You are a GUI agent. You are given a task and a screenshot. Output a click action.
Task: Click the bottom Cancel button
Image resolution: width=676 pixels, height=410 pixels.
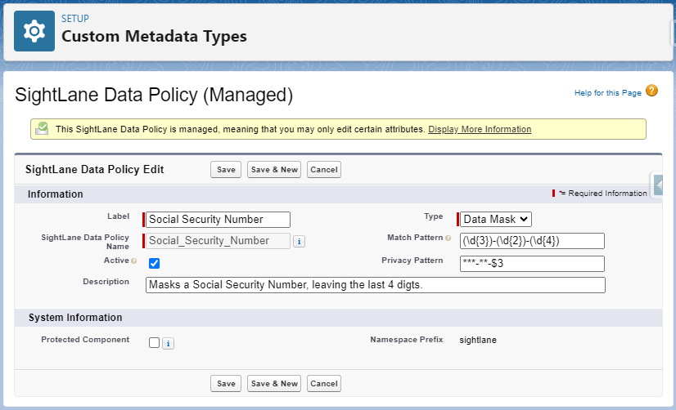coord(324,383)
